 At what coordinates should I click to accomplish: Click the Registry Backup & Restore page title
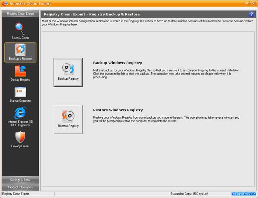[x=92, y=14]
